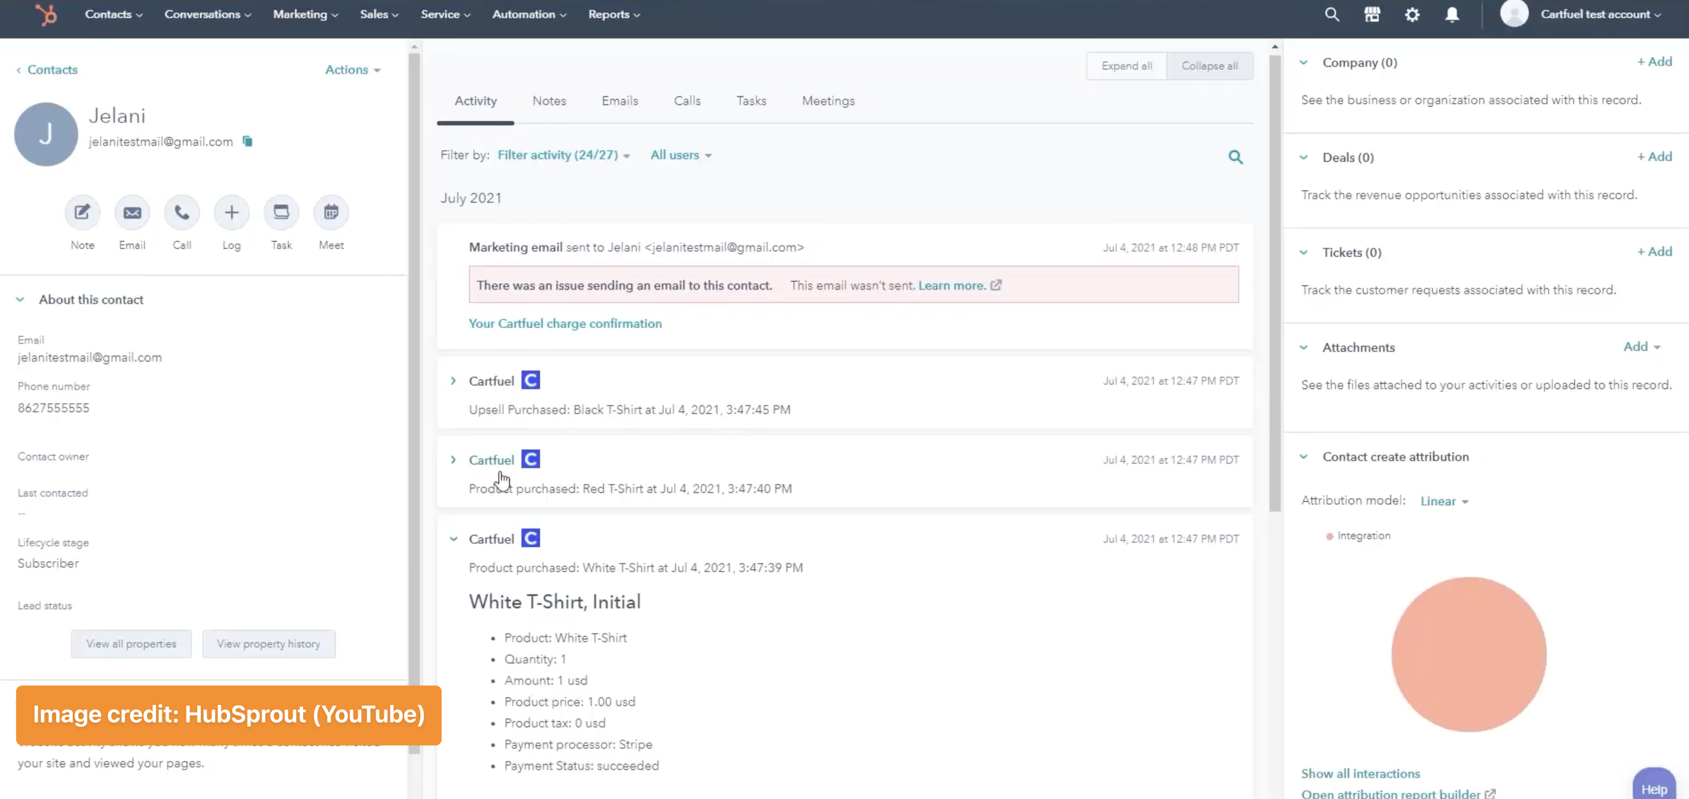Image resolution: width=1689 pixels, height=799 pixels.
Task: Open the Automation menu
Action: pos(529,14)
